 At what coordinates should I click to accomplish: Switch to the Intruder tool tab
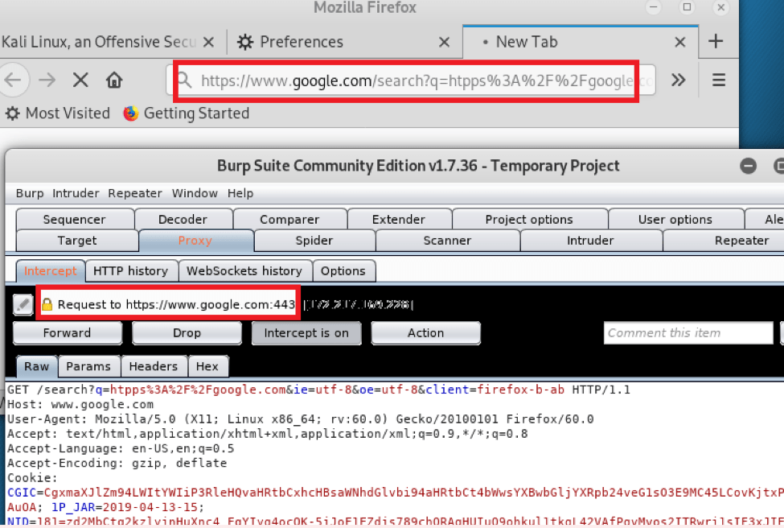[x=590, y=241]
